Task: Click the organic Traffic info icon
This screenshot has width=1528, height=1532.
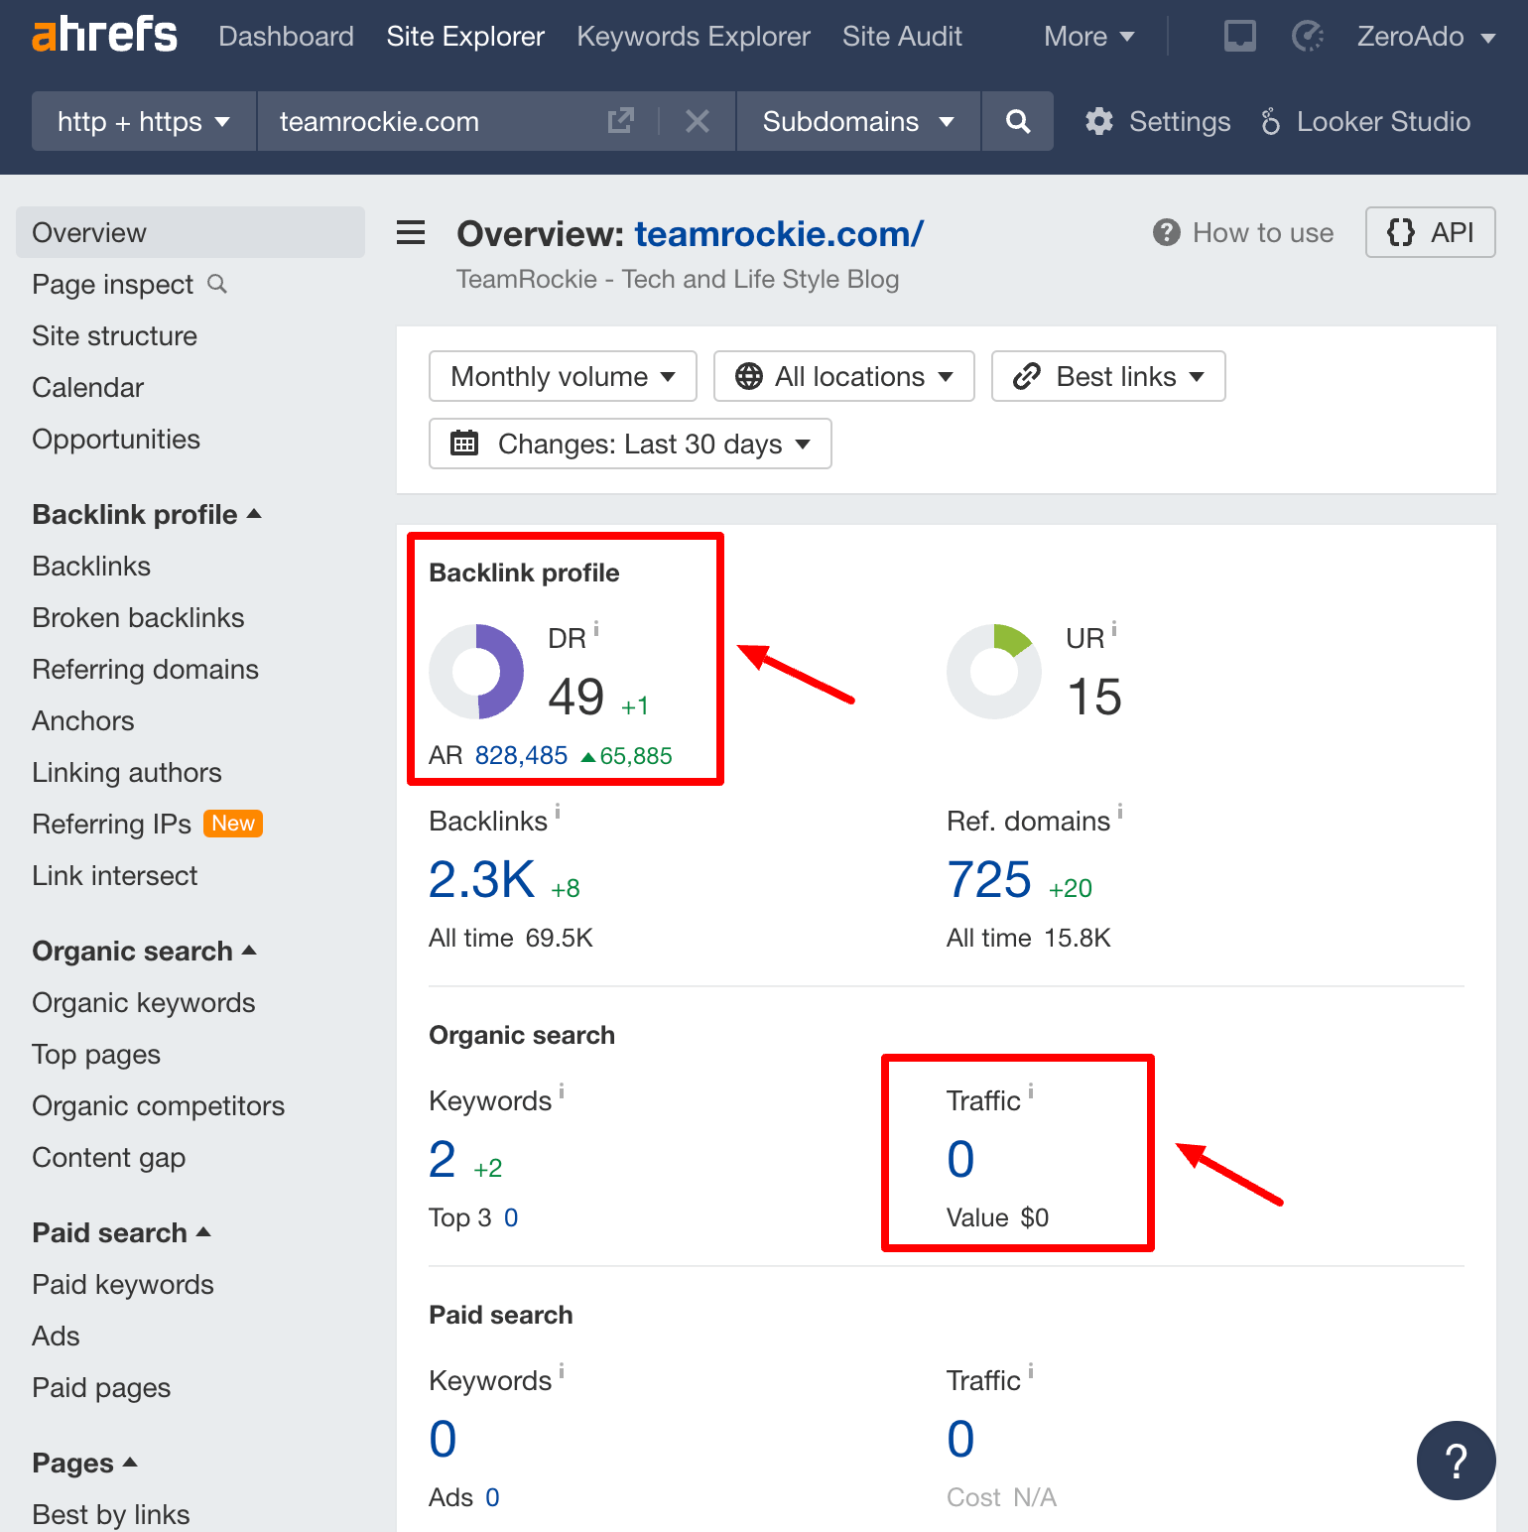Action: [1031, 1090]
